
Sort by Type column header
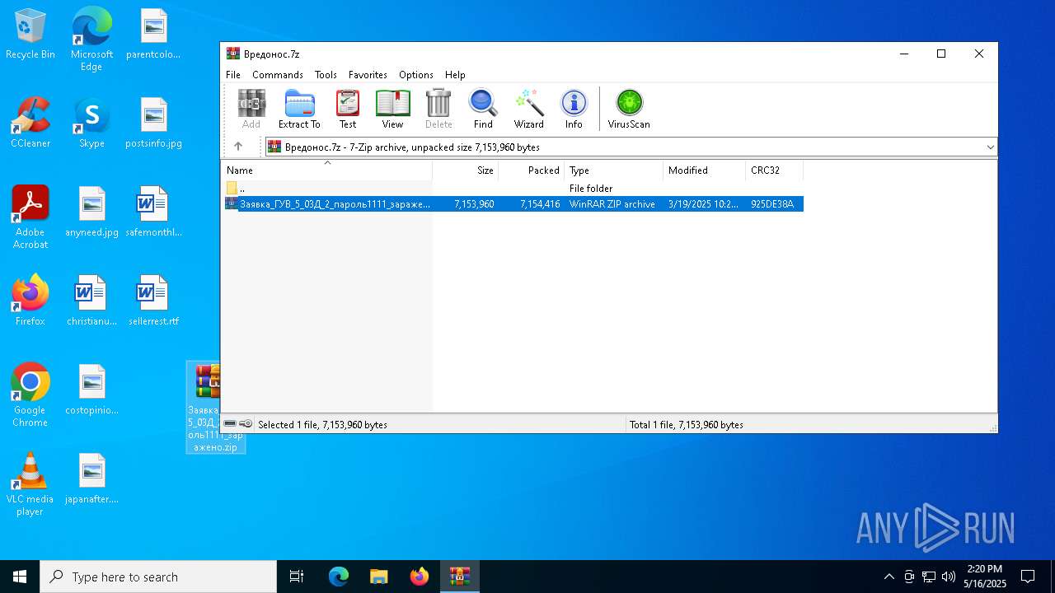pyautogui.click(x=614, y=170)
